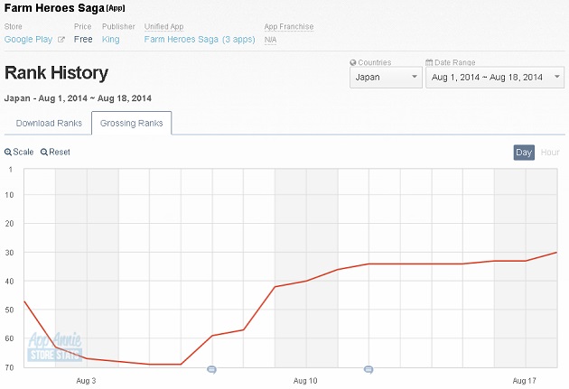Screen dimensions: 569x389
Task: Click the Aug 3 axis label
Action: [86, 381]
